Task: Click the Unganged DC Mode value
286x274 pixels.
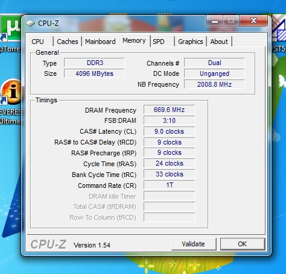Action: [x=214, y=73]
